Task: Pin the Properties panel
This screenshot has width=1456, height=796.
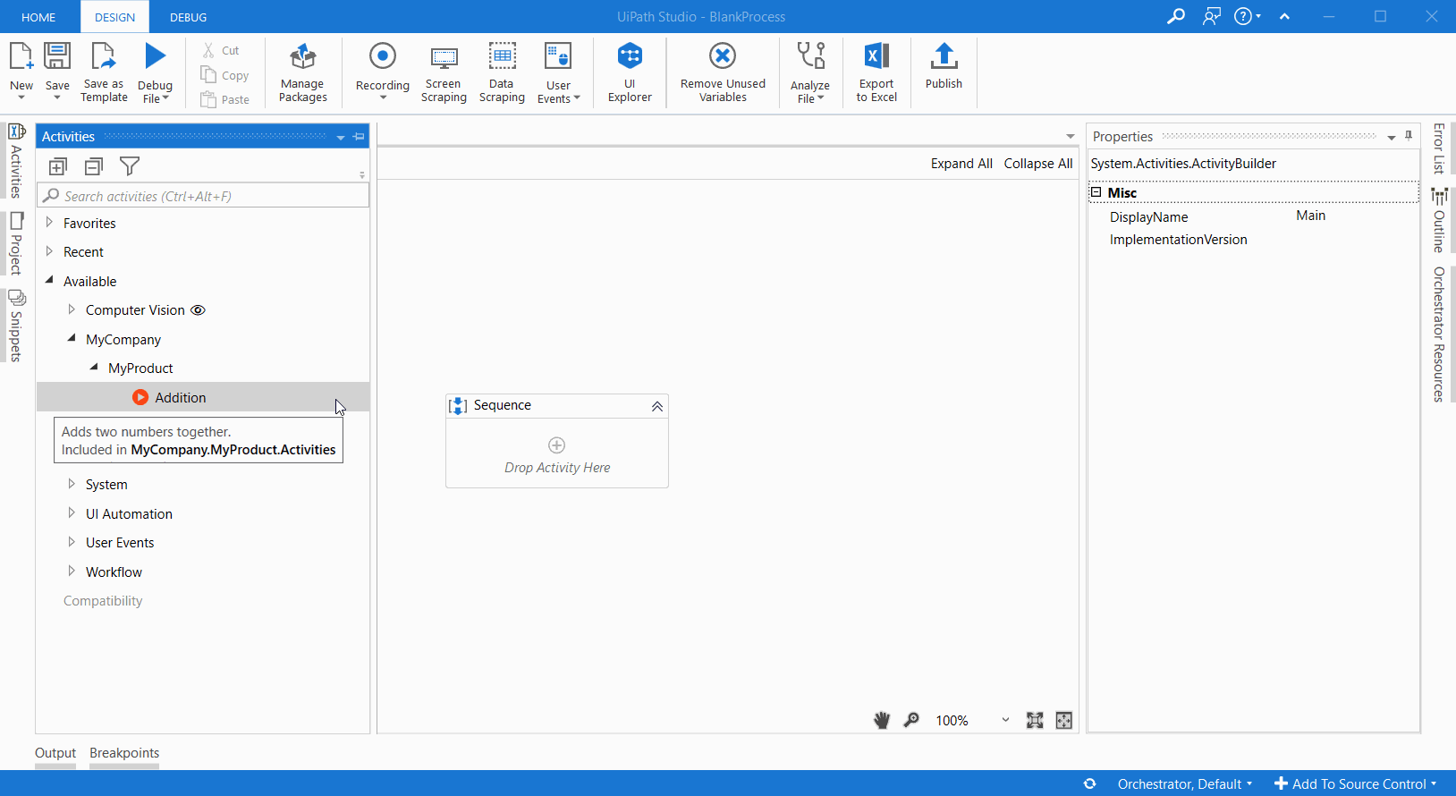Action: 1409,136
